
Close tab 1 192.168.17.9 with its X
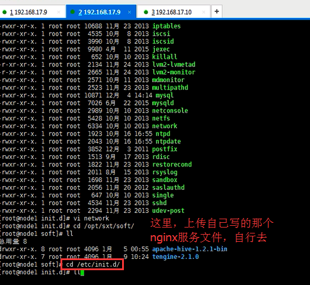(59, 12)
